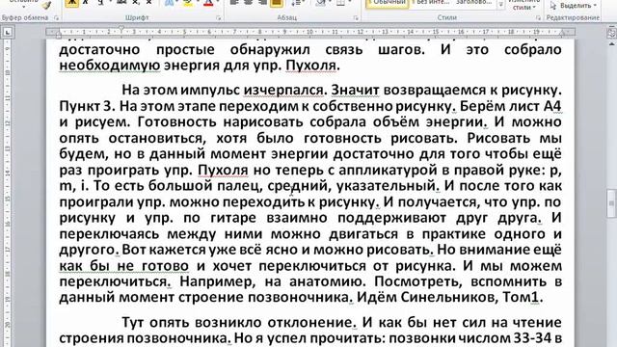
Task: Click the misspelled word изчерпался
Action: (x=282, y=90)
